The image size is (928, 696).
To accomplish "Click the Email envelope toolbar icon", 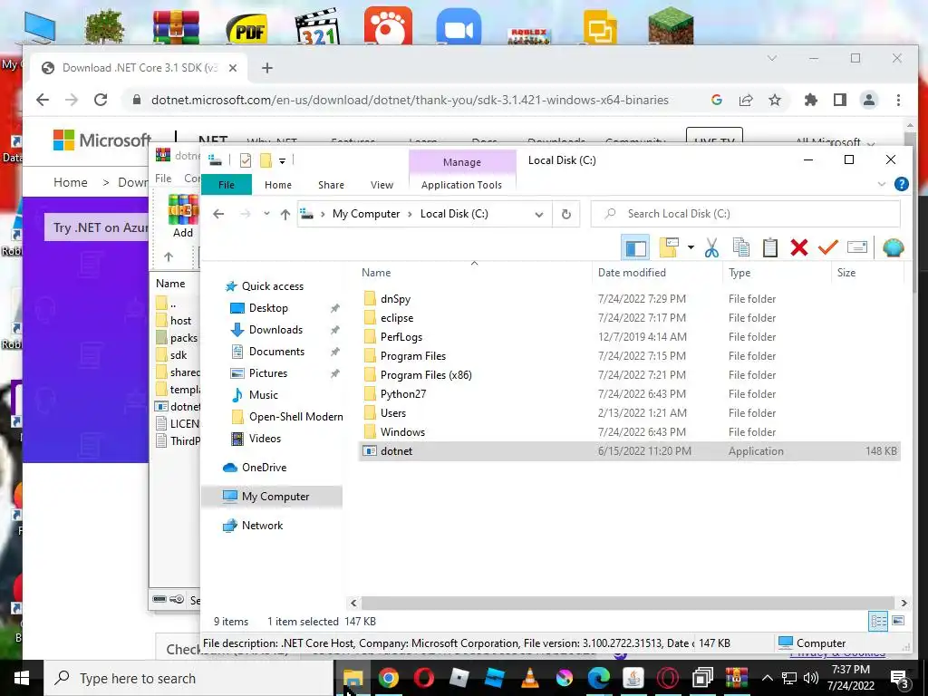I will coord(857,247).
